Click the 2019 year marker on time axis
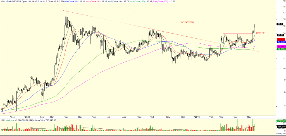286x136 pixels. tap(197, 117)
